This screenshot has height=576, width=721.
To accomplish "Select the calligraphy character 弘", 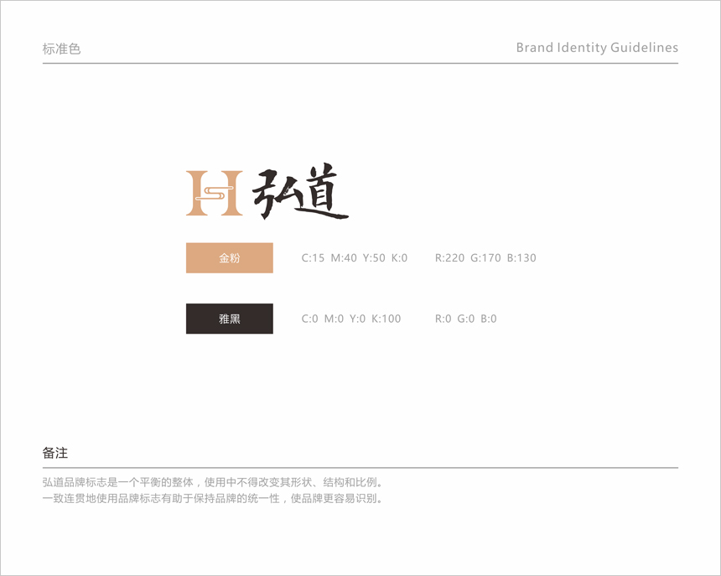I will click(x=277, y=195).
